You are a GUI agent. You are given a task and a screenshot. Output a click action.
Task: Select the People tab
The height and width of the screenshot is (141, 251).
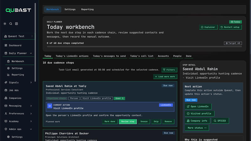tap(177, 56)
